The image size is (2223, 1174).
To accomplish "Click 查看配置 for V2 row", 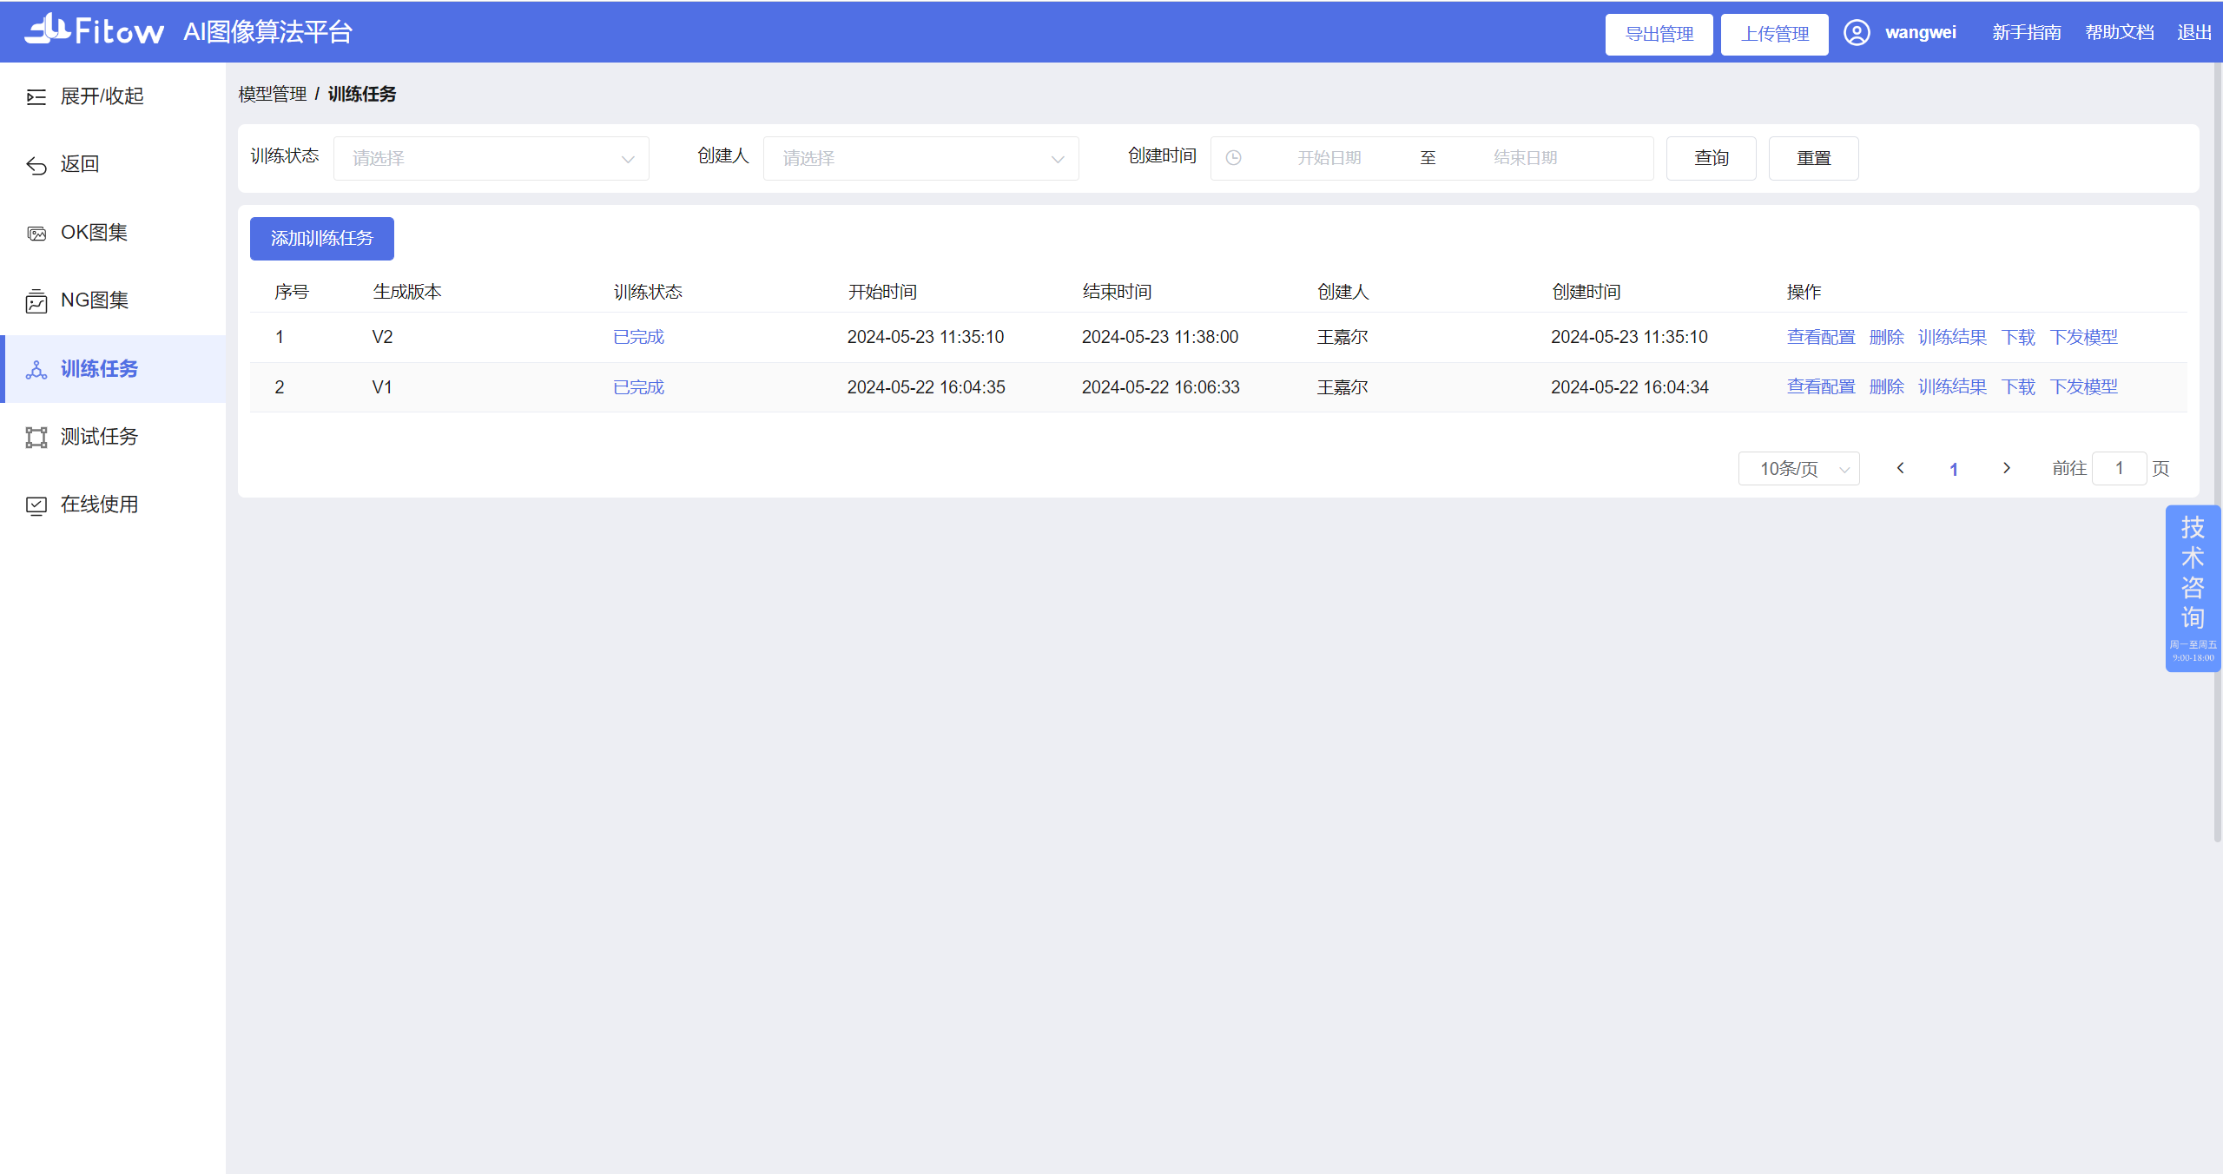I will [1821, 337].
